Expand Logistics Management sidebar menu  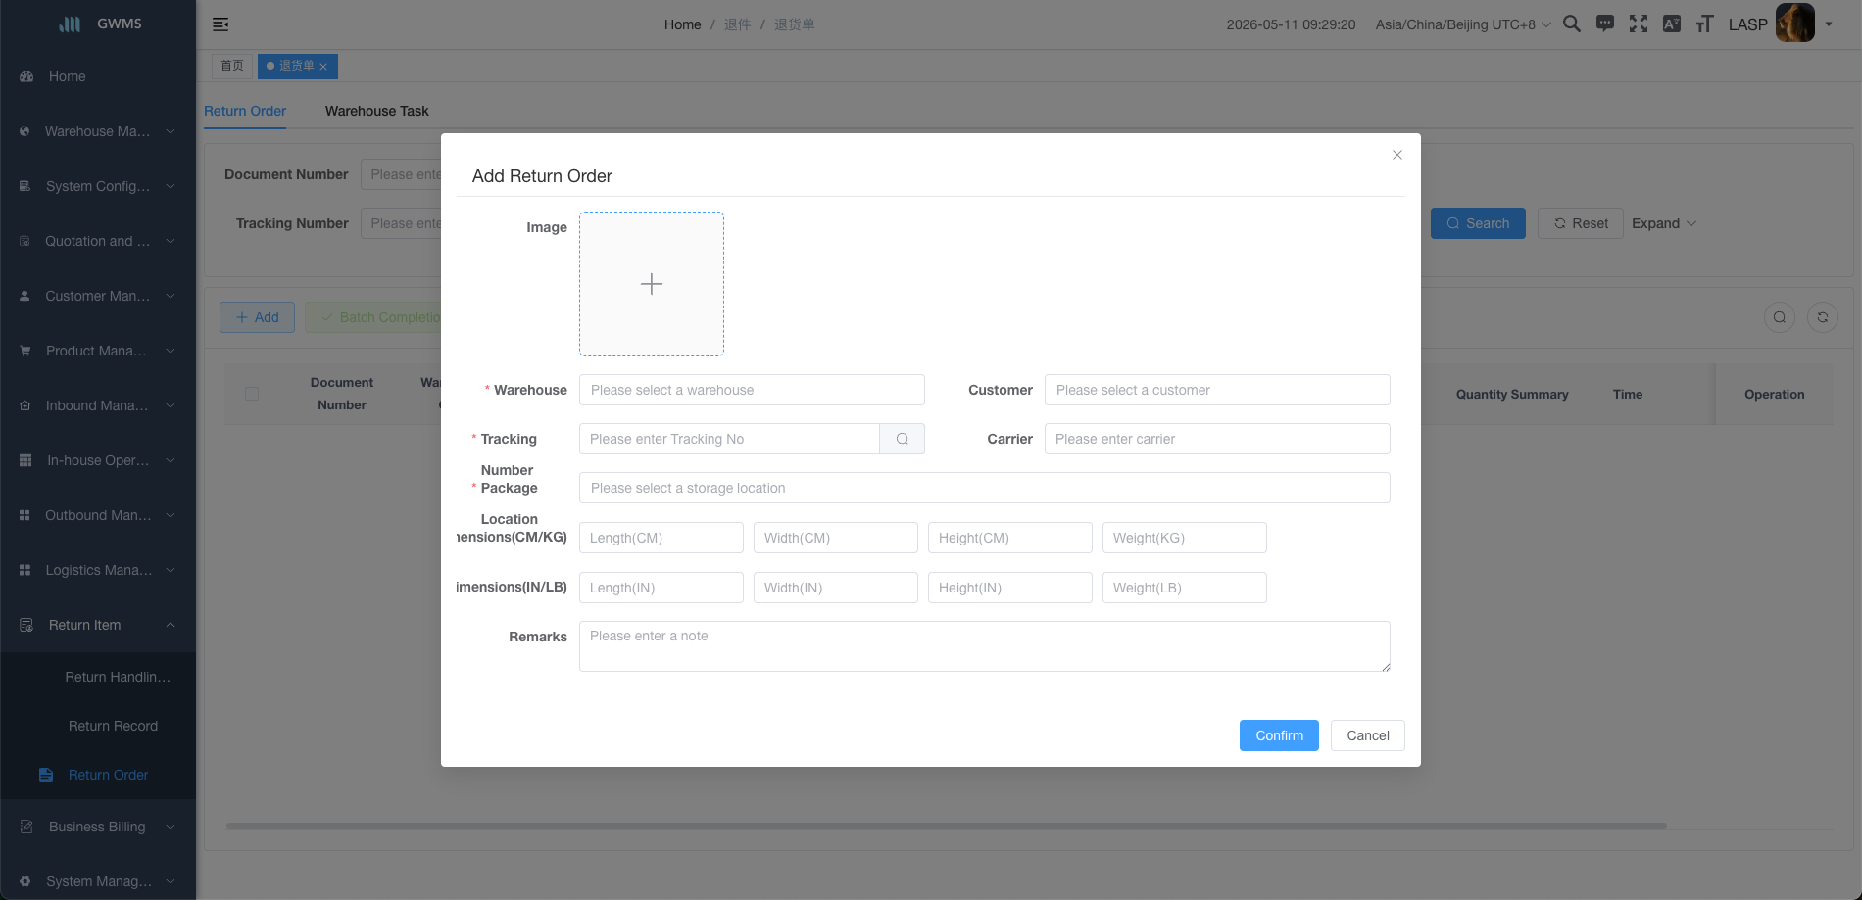(x=98, y=570)
